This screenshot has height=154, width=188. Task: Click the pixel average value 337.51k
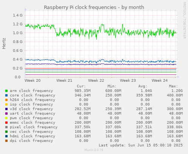pyautogui.click(x=144, y=127)
